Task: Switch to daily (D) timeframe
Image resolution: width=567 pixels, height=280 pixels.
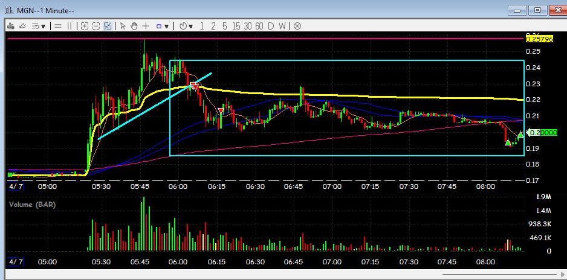Action: [x=271, y=26]
